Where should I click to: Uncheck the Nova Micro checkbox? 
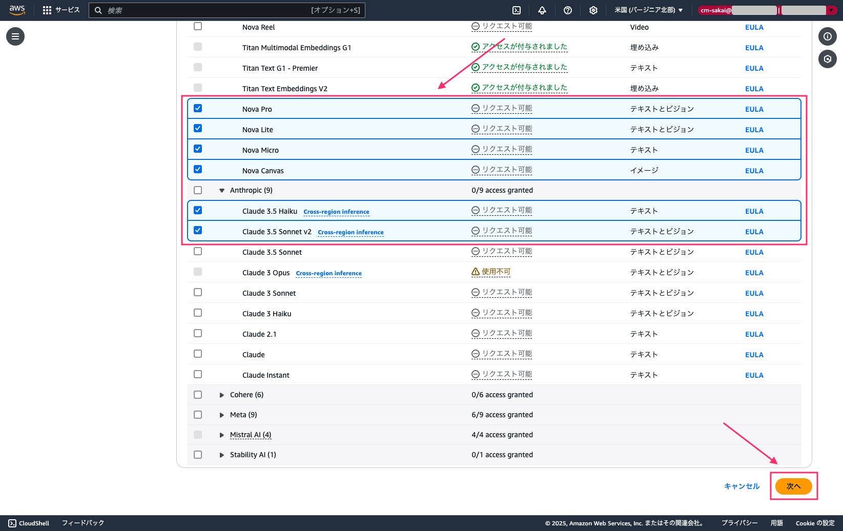point(198,149)
